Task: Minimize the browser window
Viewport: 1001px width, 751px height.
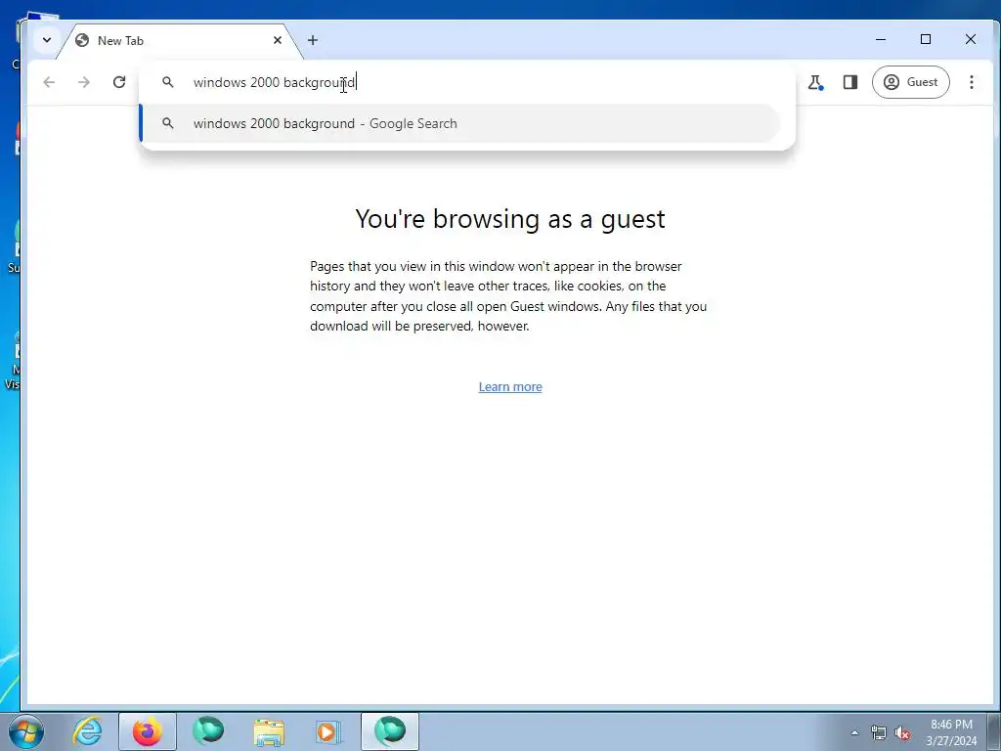Action: click(x=881, y=39)
